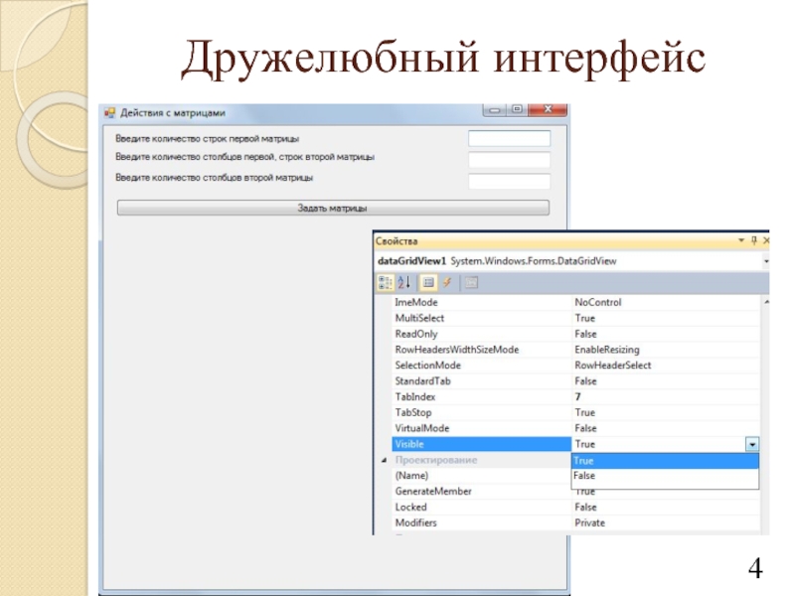795x596 pixels.
Task: Click the NoControl value of ImeMode
Action: coord(598,303)
